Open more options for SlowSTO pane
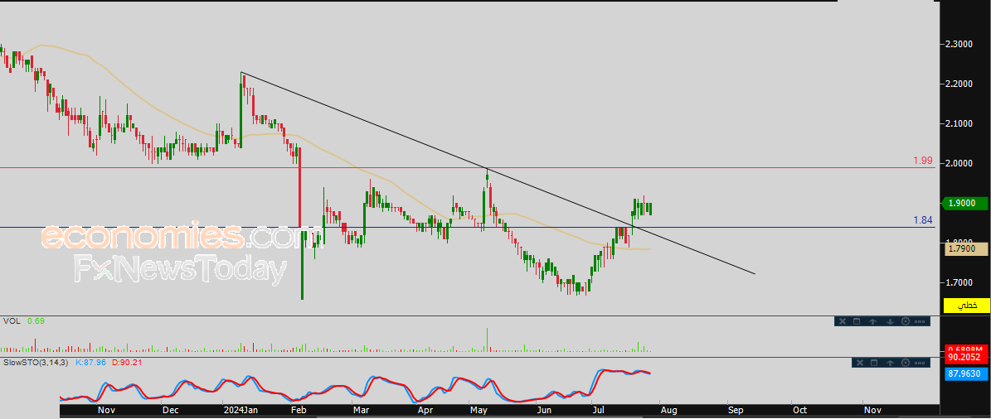Screen dimensions: 991x419 point(920,364)
